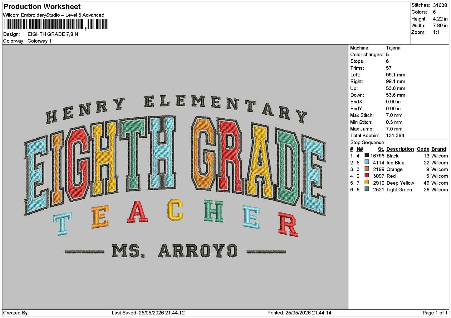Select the 'Production Worksheet' title
451x318 pixels.
(42, 7)
